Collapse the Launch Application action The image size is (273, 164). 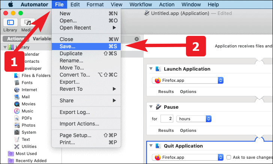click(x=151, y=69)
